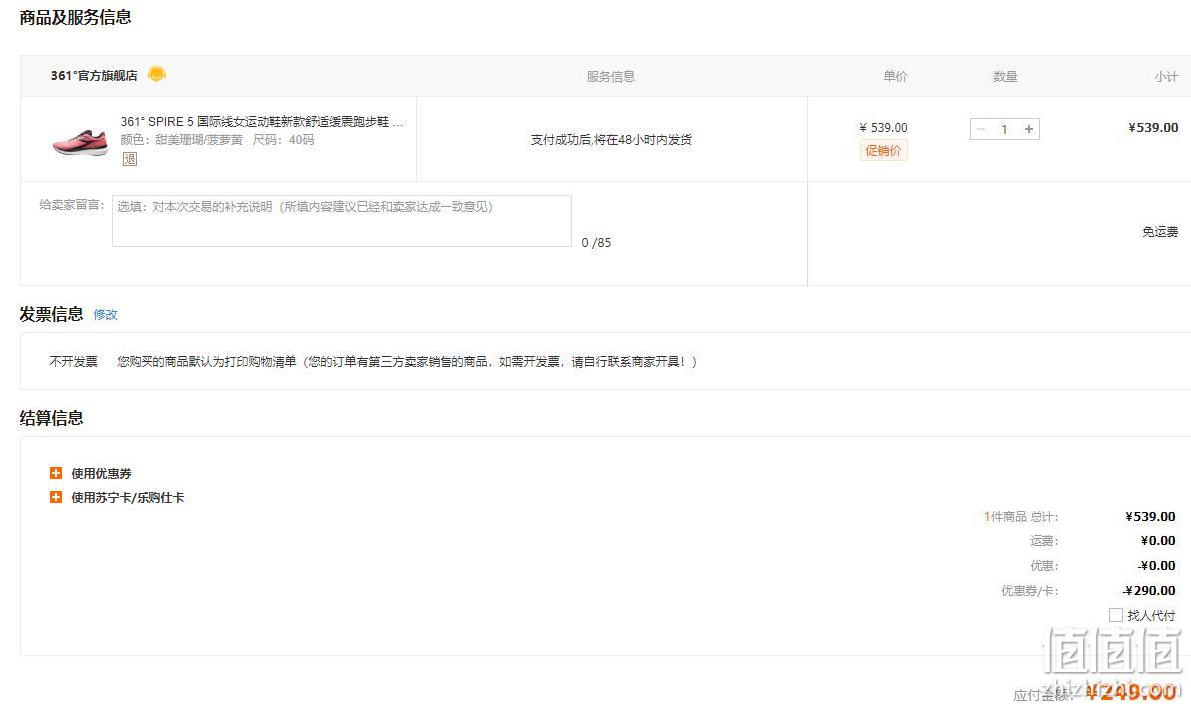Open the pink running shoe thumbnail
Screen dimensions: 1191x706
(x=80, y=141)
